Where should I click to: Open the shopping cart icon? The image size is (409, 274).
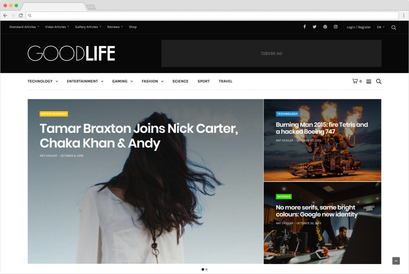[x=355, y=81]
